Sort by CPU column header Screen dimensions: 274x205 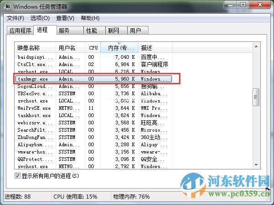93,47
